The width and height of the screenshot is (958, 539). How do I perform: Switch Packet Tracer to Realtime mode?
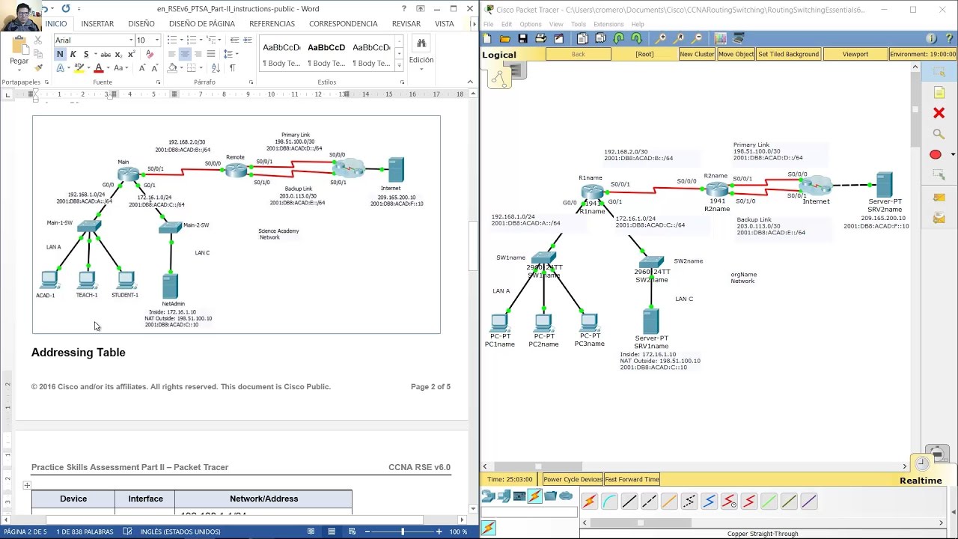tap(921, 481)
